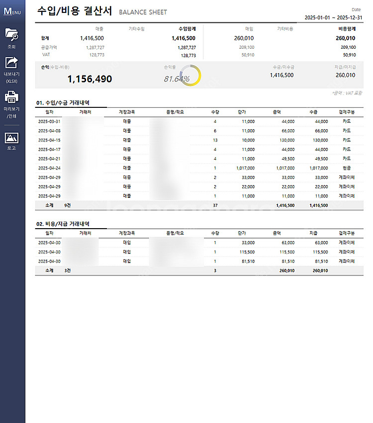
Task: Click the 수금/미수금 value 1,416,500
Action: 281,75
